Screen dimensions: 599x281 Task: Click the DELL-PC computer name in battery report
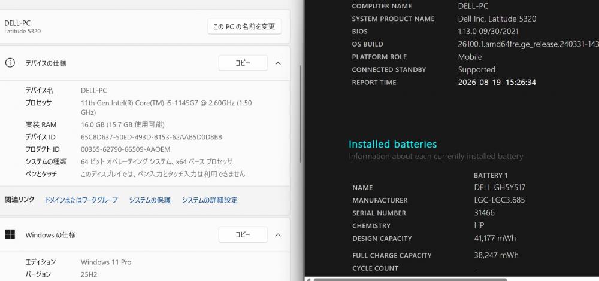pyautogui.click(x=473, y=6)
